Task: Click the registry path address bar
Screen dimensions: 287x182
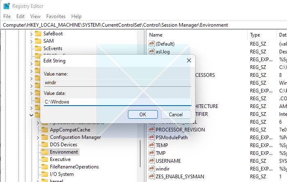Action: pyautogui.click(x=143, y=25)
